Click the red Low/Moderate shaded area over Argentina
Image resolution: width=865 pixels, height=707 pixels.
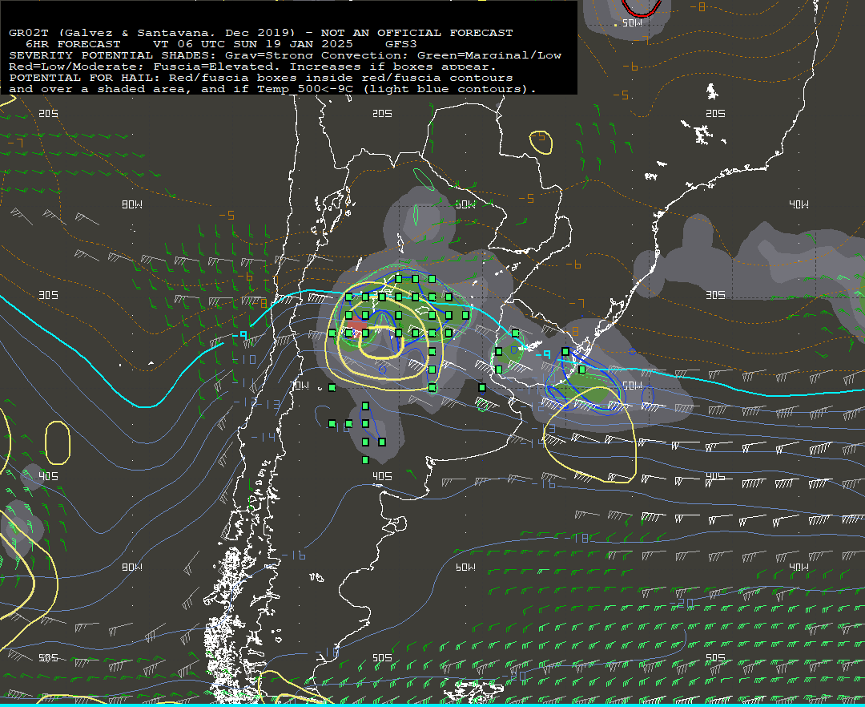tap(359, 325)
